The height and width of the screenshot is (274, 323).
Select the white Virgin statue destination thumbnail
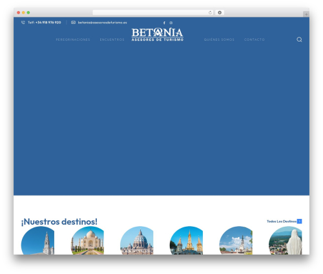click(286, 240)
